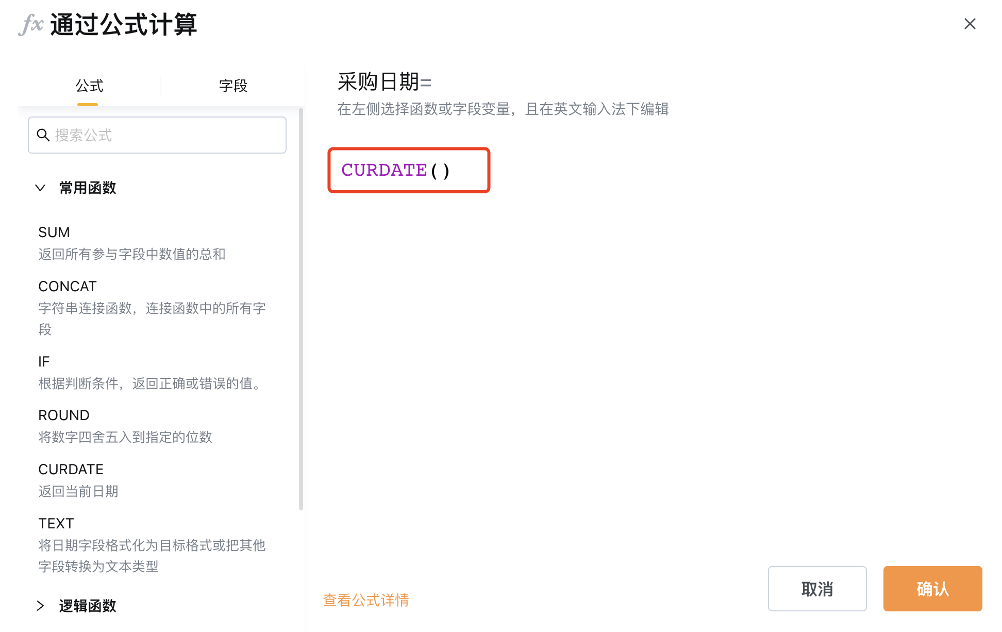Screen dimensions: 1002x632
Task: Click the 取消 button
Action: (x=817, y=589)
